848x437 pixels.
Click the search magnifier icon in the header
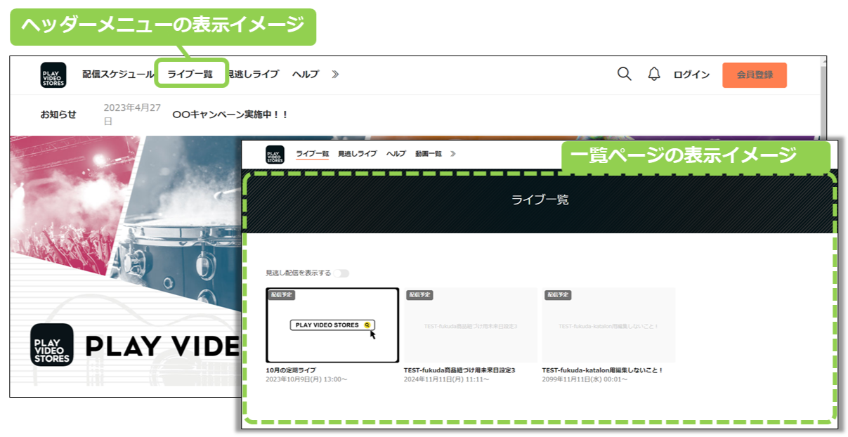tap(624, 73)
